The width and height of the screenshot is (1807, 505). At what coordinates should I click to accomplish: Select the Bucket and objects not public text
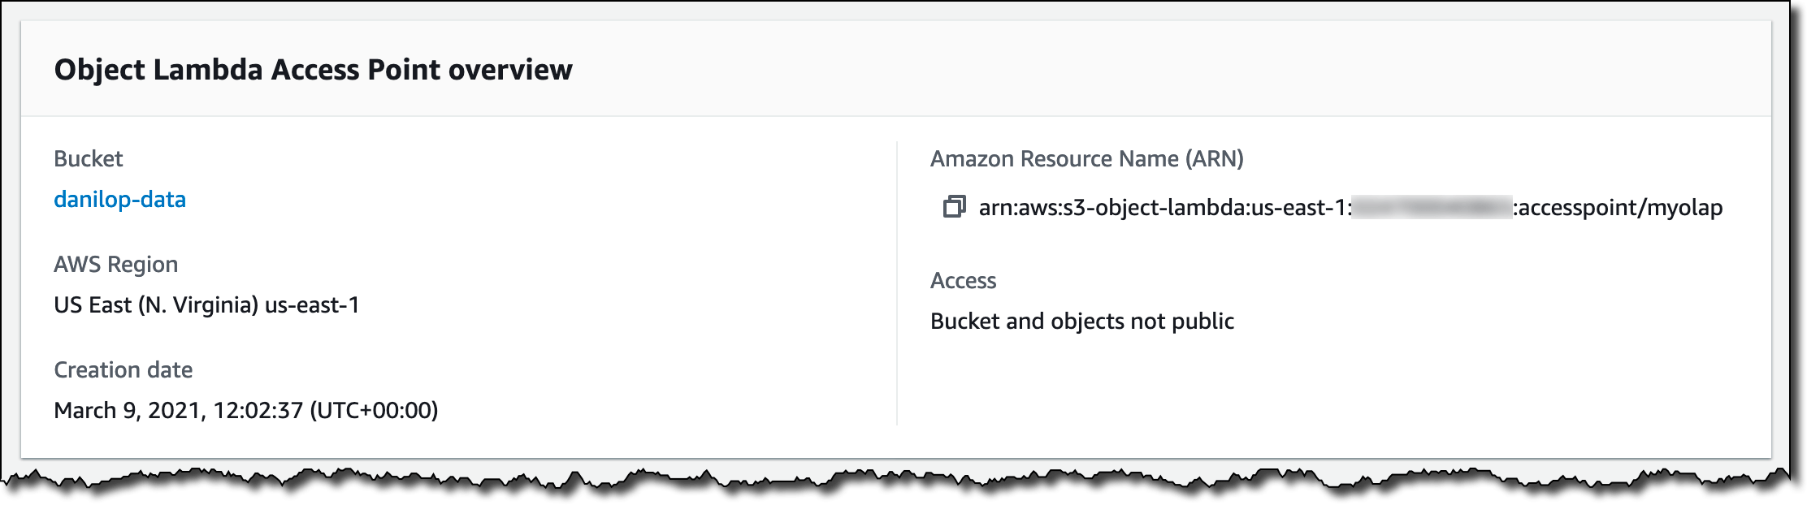1081,321
